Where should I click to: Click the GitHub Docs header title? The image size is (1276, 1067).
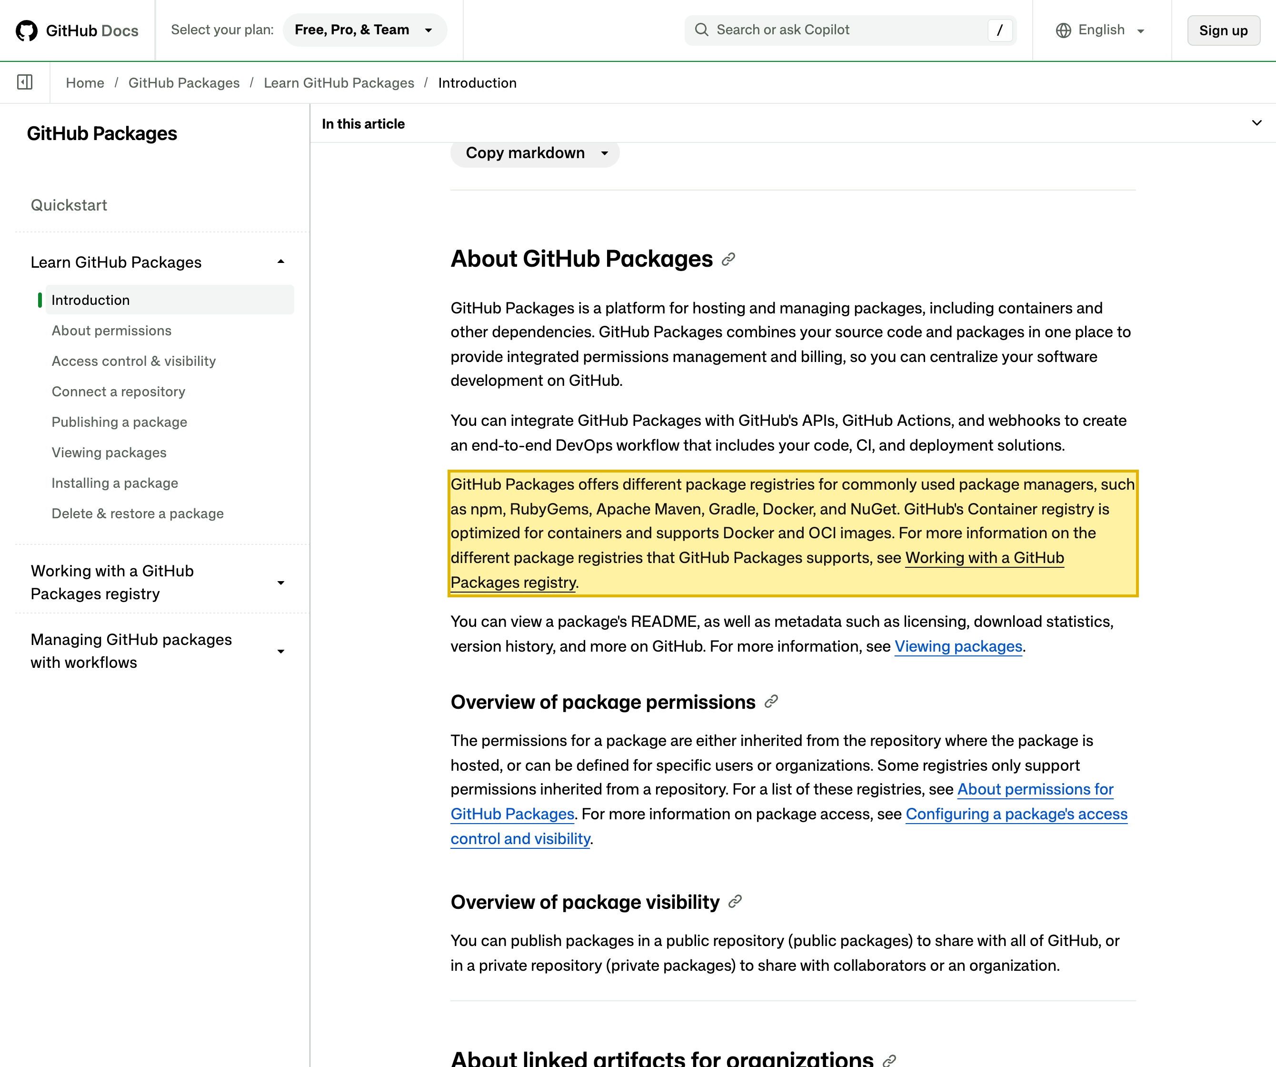(x=92, y=30)
